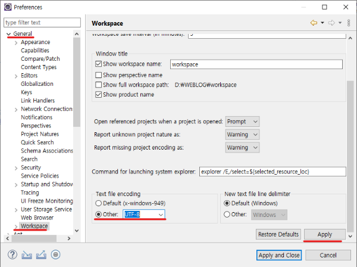Open Web Browser preferences page

[37, 218]
